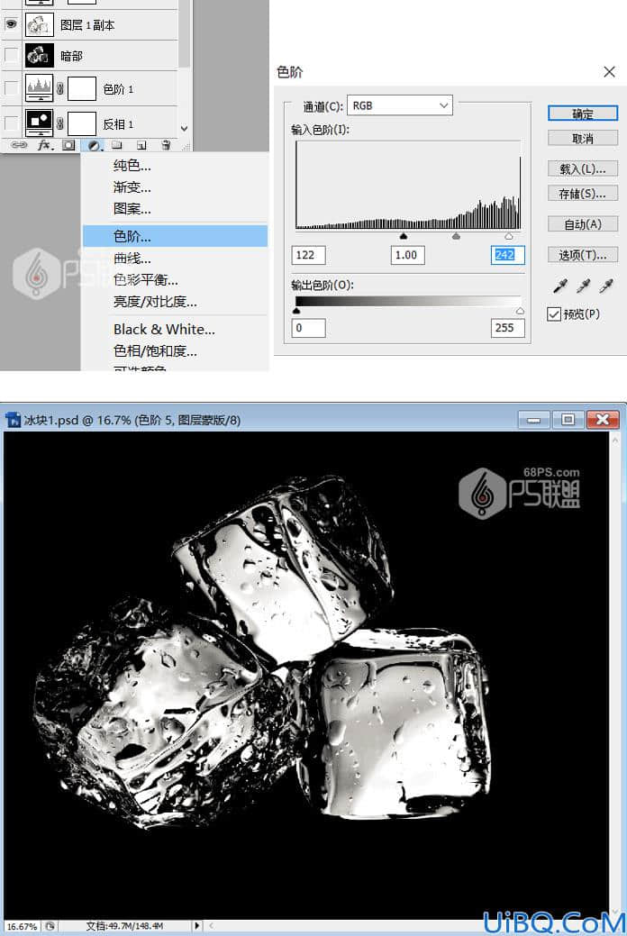This screenshot has width=627, height=936.
Task: Click the zoom field showing 16.67%
Action: coord(23,926)
